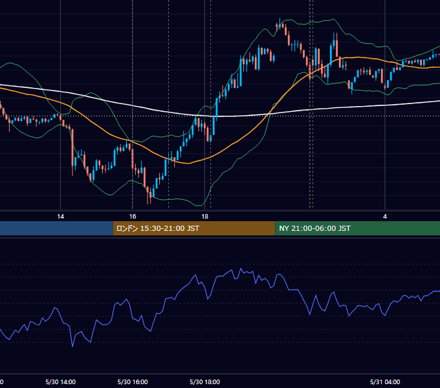Screen dimensions: 440x388
Task: Click the 4 hour axis label
Action: pos(385,216)
